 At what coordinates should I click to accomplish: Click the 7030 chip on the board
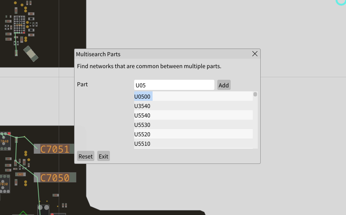tap(4, 184)
